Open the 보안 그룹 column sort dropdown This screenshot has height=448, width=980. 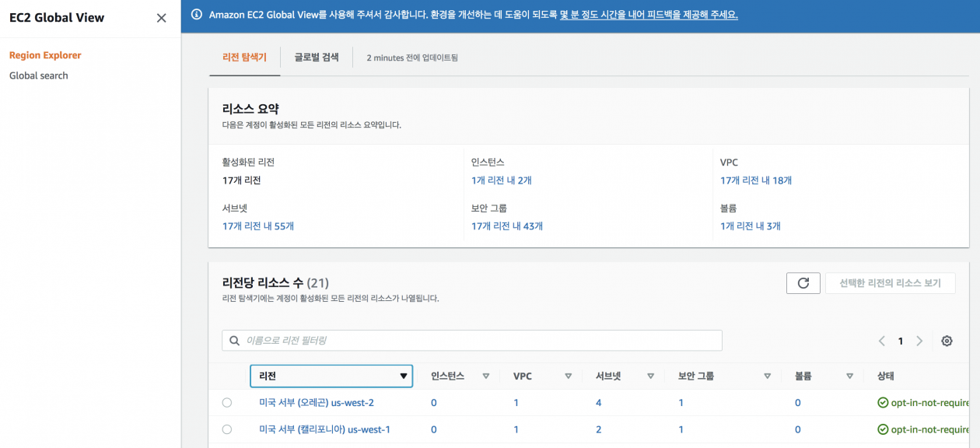coord(768,376)
